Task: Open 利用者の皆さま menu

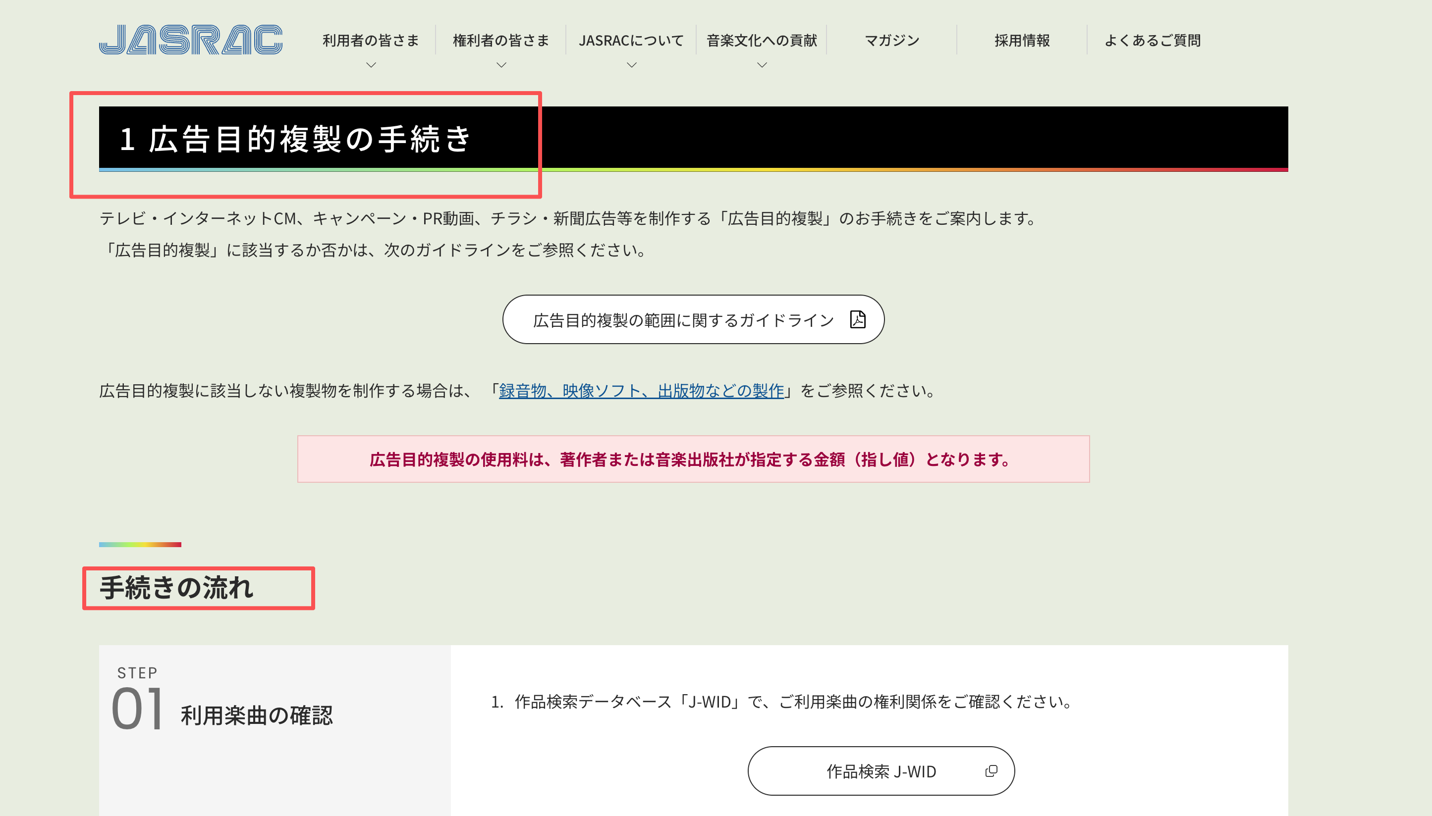Action: (x=371, y=40)
